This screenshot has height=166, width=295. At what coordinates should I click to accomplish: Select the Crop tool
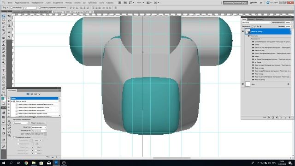click(x=4, y=30)
